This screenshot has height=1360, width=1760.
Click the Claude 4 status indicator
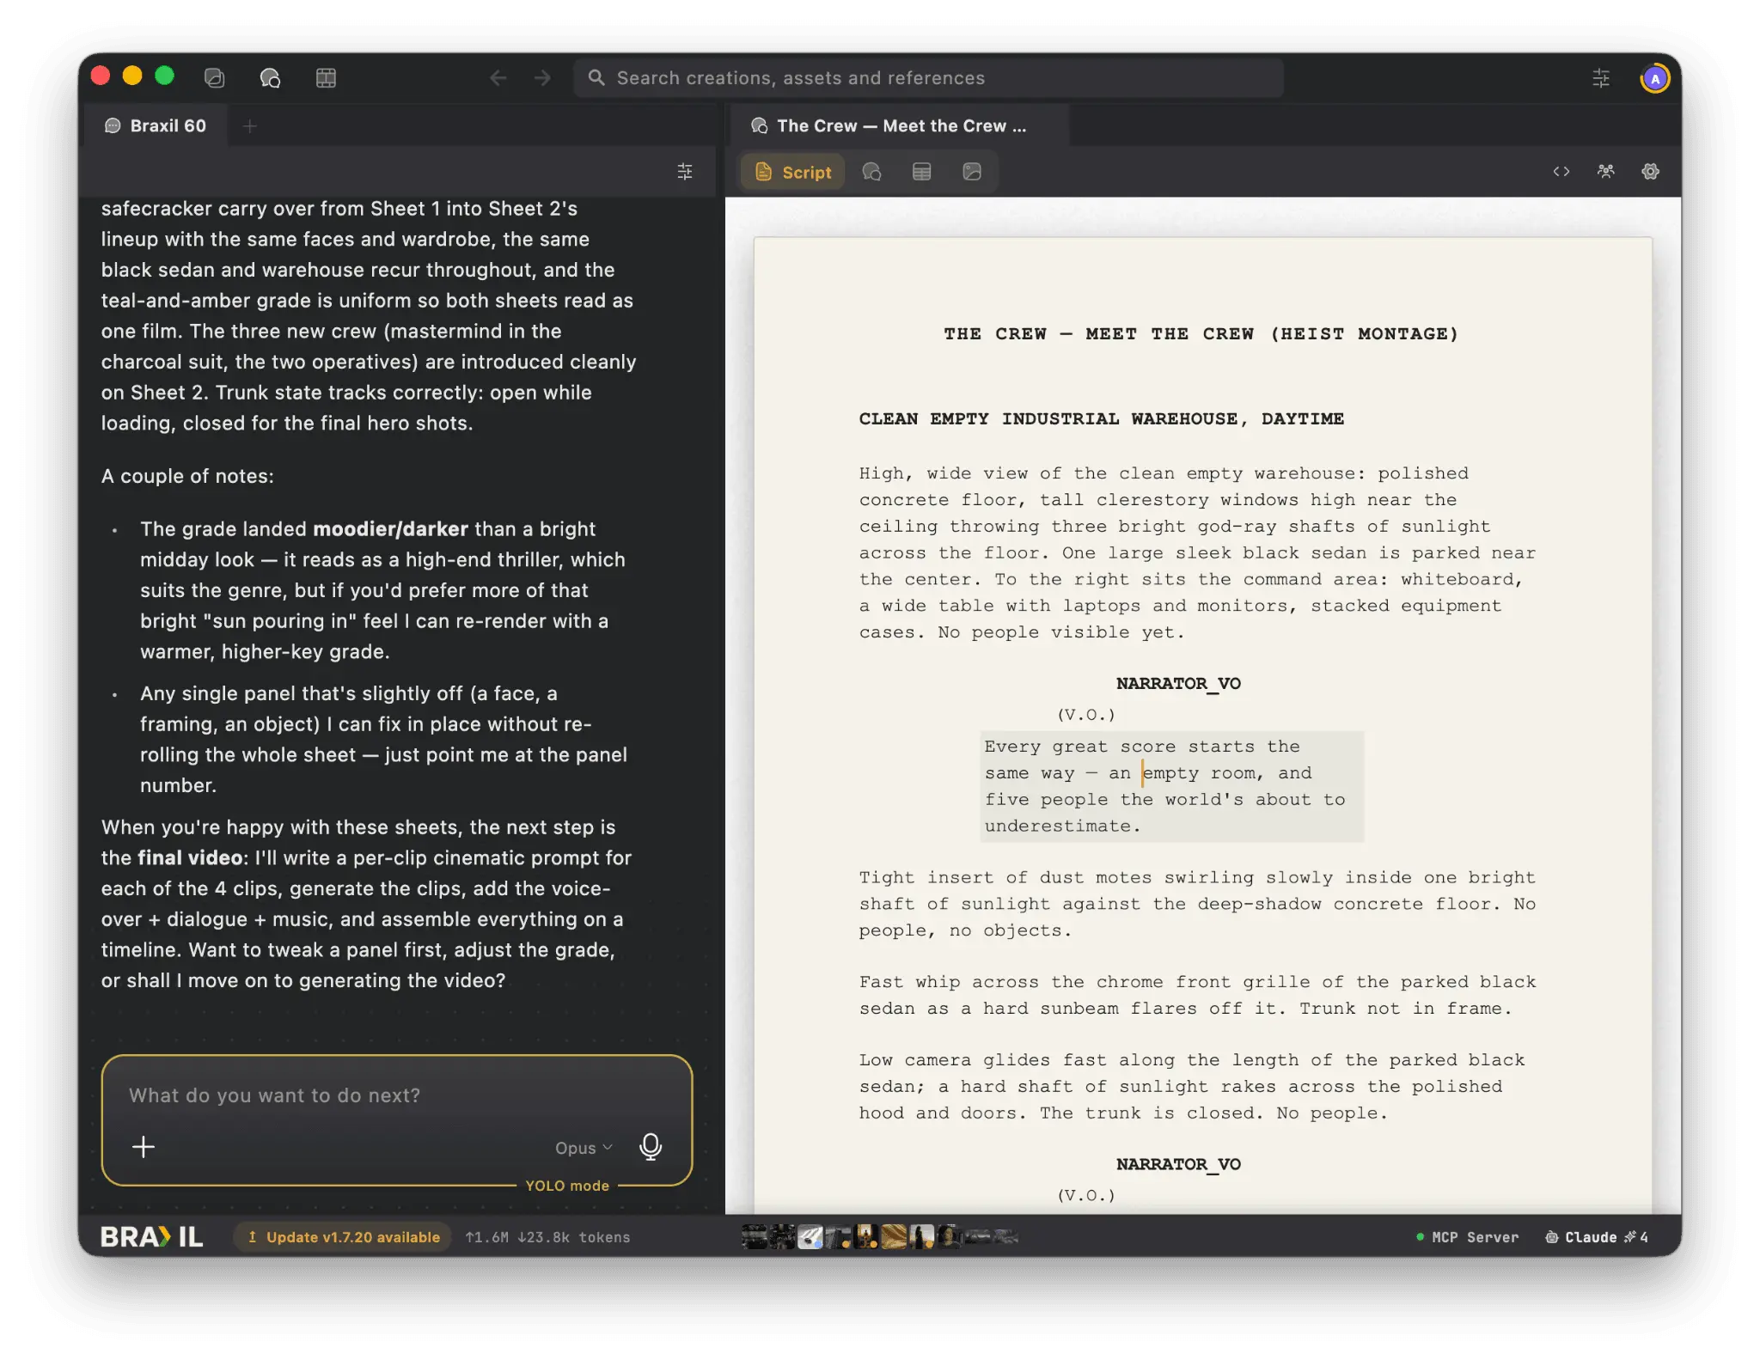pos(1597,1237)
